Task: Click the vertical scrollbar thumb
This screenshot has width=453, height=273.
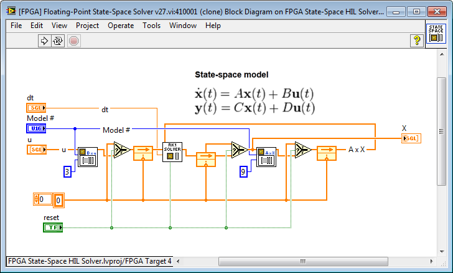Action: tap(441, 132)
